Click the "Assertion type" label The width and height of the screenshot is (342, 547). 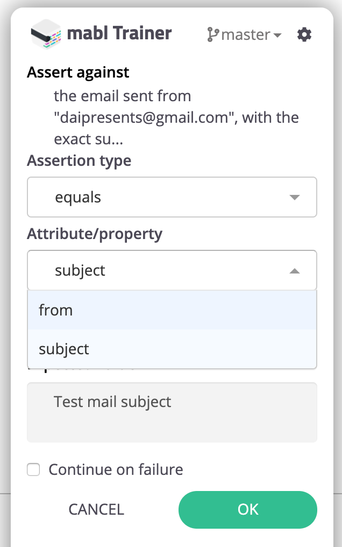click(x=79, y=160)
